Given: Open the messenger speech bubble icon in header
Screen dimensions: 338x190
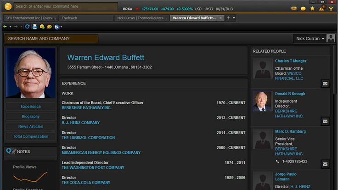Looking at the screenshot, I should coord(303,9).
